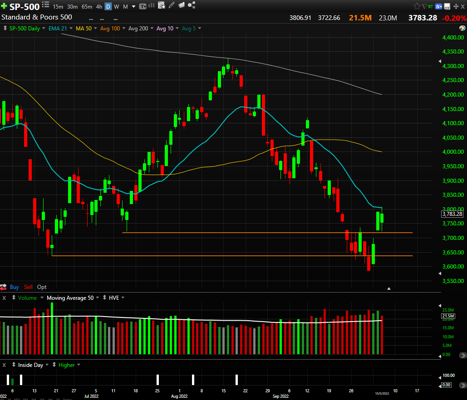
Task: Click the -0.20% change value
Action: click(454, 18)
